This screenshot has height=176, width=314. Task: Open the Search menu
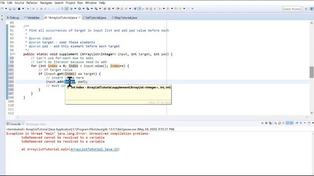[59, 3]
